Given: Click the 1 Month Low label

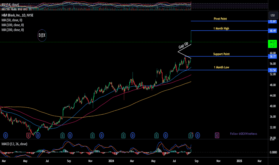Looking at the screenshot, I should click(221, 67).
